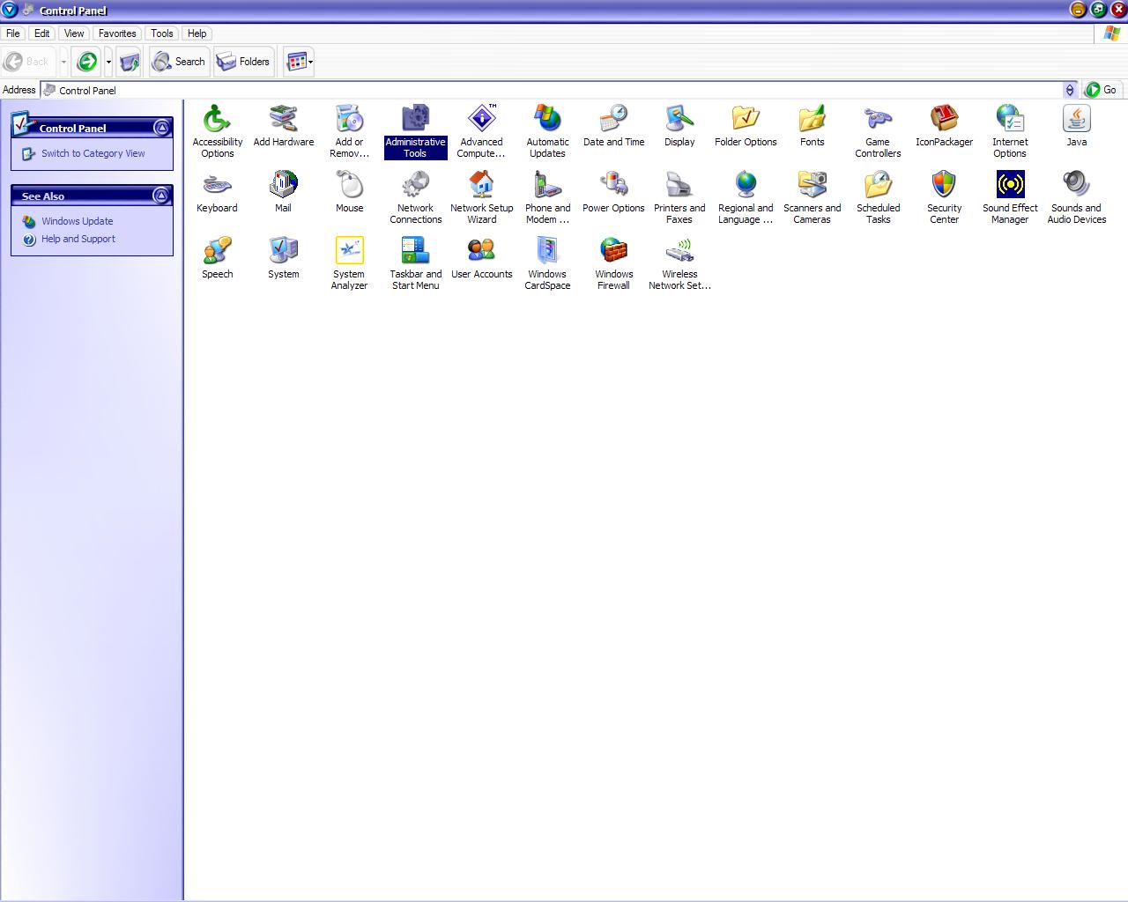Toggle the Folders pane button

tap(243, 62)
